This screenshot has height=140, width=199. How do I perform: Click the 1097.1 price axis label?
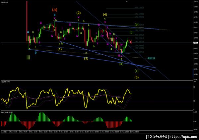point(196,17)
